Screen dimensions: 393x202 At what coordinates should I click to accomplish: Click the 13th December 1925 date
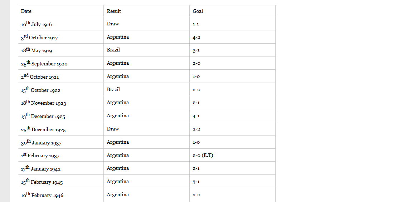43,116
